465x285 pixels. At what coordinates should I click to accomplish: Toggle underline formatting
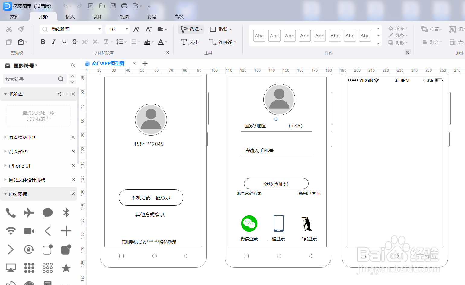tap(64, 42)
